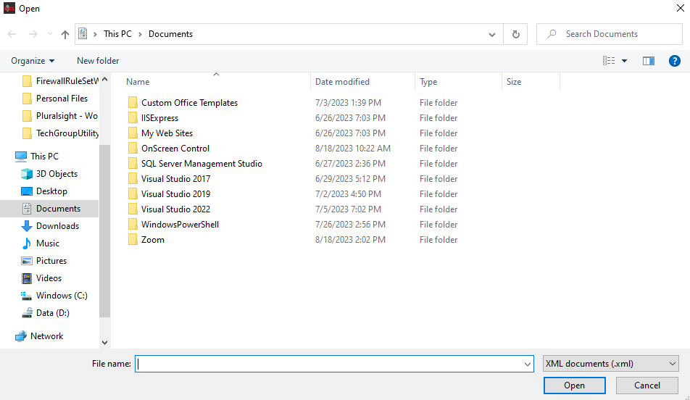Cancel the Open dialog
The width and height of the screenshot is (690, 400).
647,386
